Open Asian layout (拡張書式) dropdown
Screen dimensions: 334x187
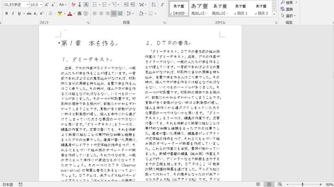143,5
